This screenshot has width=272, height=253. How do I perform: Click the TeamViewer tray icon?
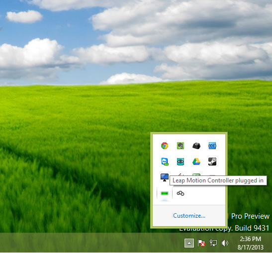(x=165, y=162)
